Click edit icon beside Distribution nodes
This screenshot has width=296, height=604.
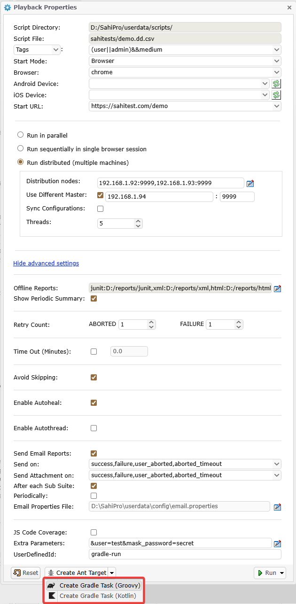tap(250, 183)
